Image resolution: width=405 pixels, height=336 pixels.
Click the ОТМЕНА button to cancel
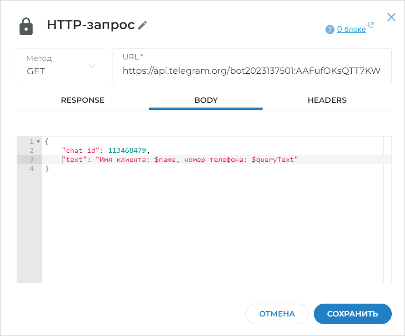[277, 314]
